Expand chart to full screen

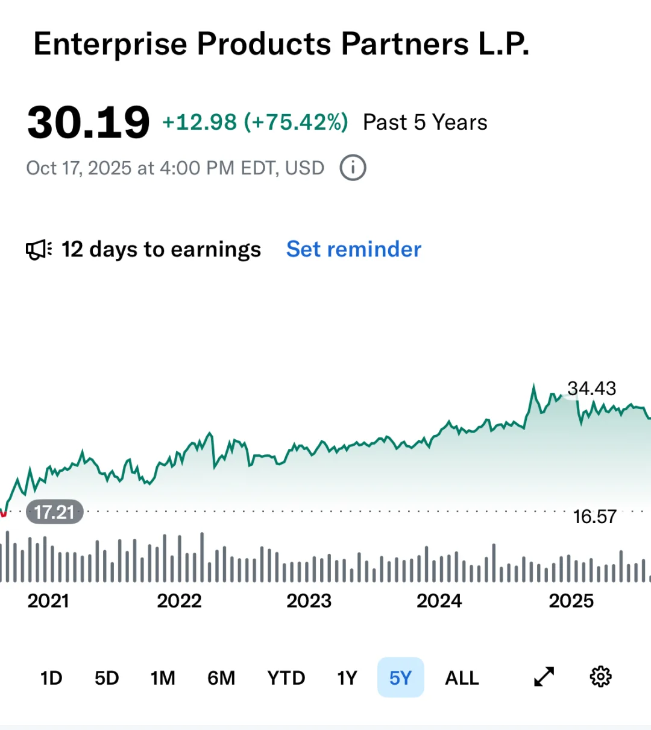click(x=544, y=677)
